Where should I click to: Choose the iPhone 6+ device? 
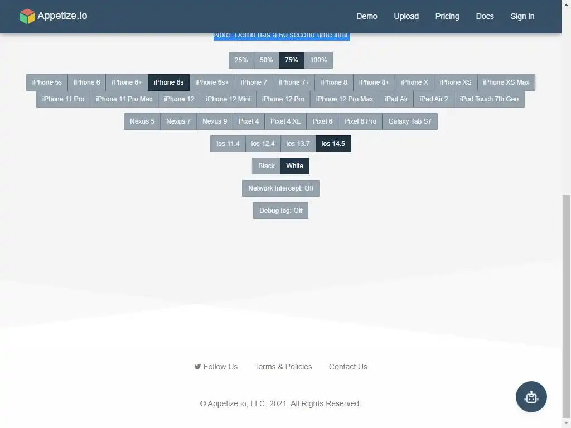coord(127,82)
